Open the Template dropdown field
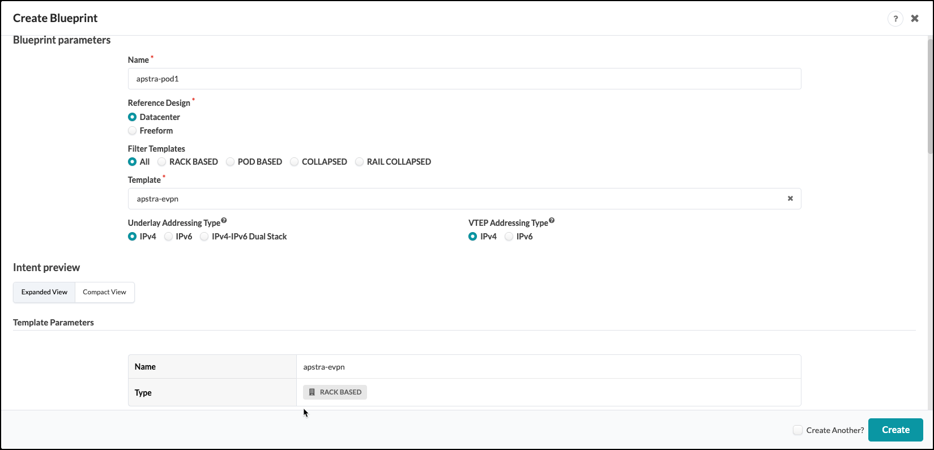This screenshot has width=934, height=450. point(453,199)
